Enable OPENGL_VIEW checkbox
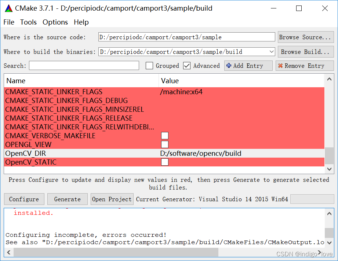The image size is (338, 261). [x=165, y=144]
